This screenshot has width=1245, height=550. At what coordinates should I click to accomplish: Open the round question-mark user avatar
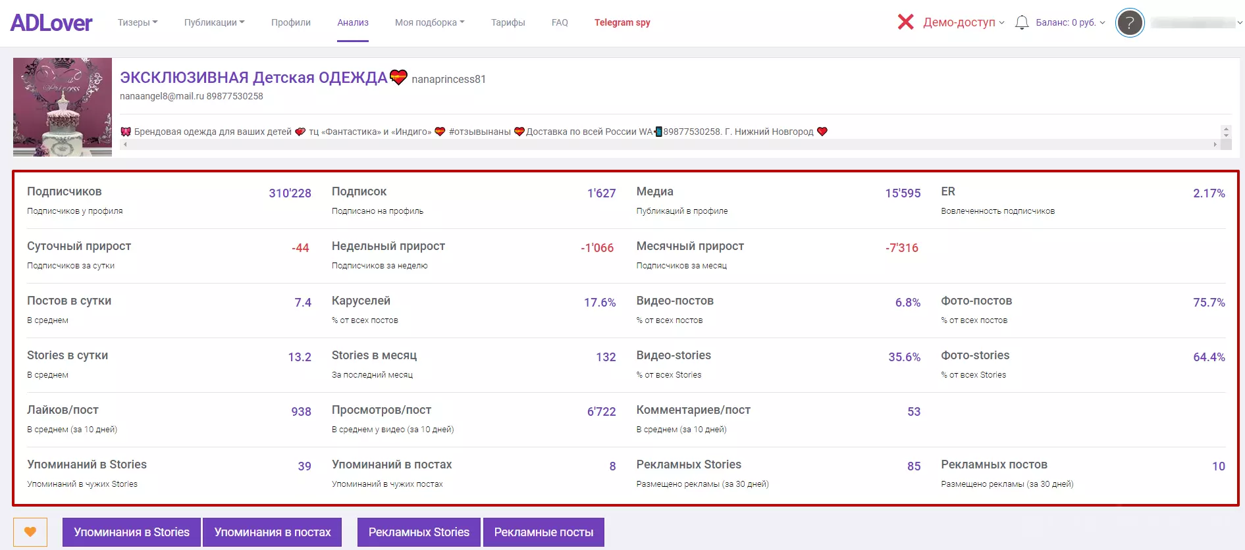pos(1130,23)
